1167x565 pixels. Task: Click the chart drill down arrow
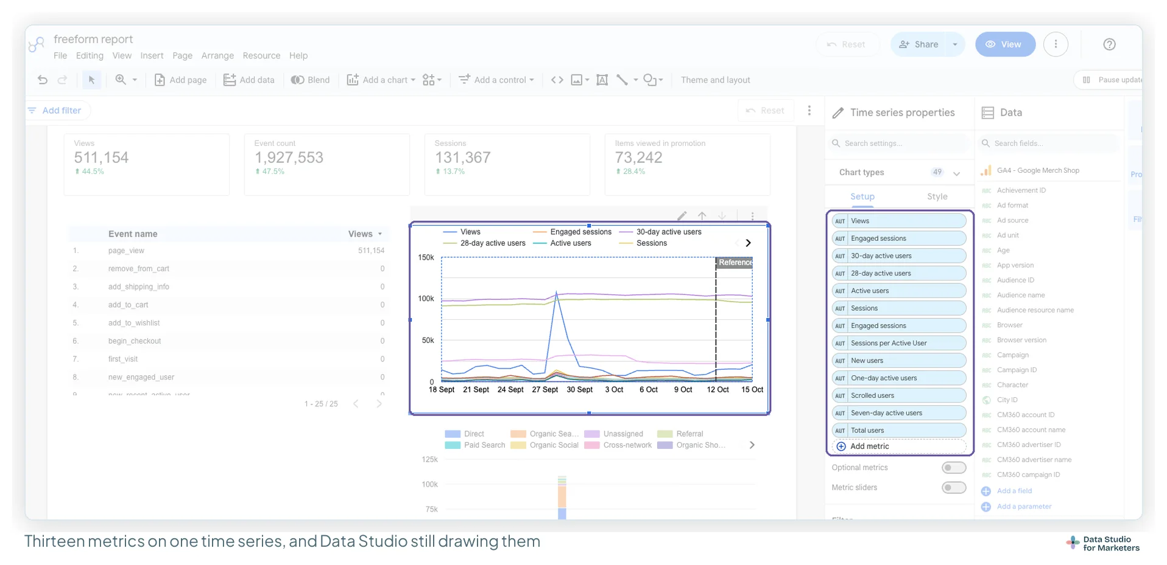[722, 215]
